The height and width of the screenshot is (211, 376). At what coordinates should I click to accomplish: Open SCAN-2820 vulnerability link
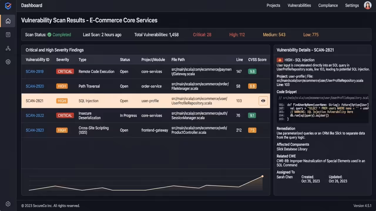pos(35,86)
